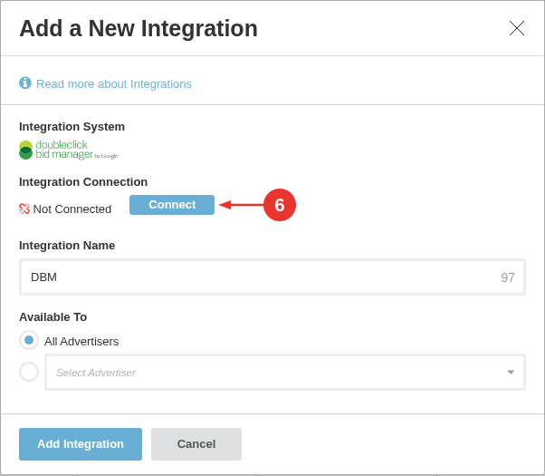Close the Add a New Integration dialog
Viewport: 545px width, 476px height.
[517, 28]
